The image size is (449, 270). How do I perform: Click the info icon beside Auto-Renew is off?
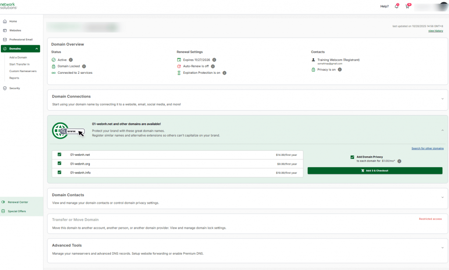(x=212, y=66)
